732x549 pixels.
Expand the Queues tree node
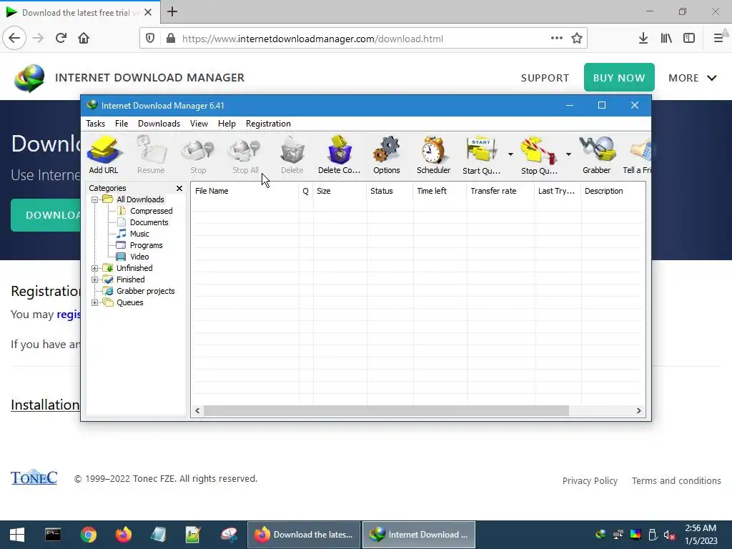[95, 303]
